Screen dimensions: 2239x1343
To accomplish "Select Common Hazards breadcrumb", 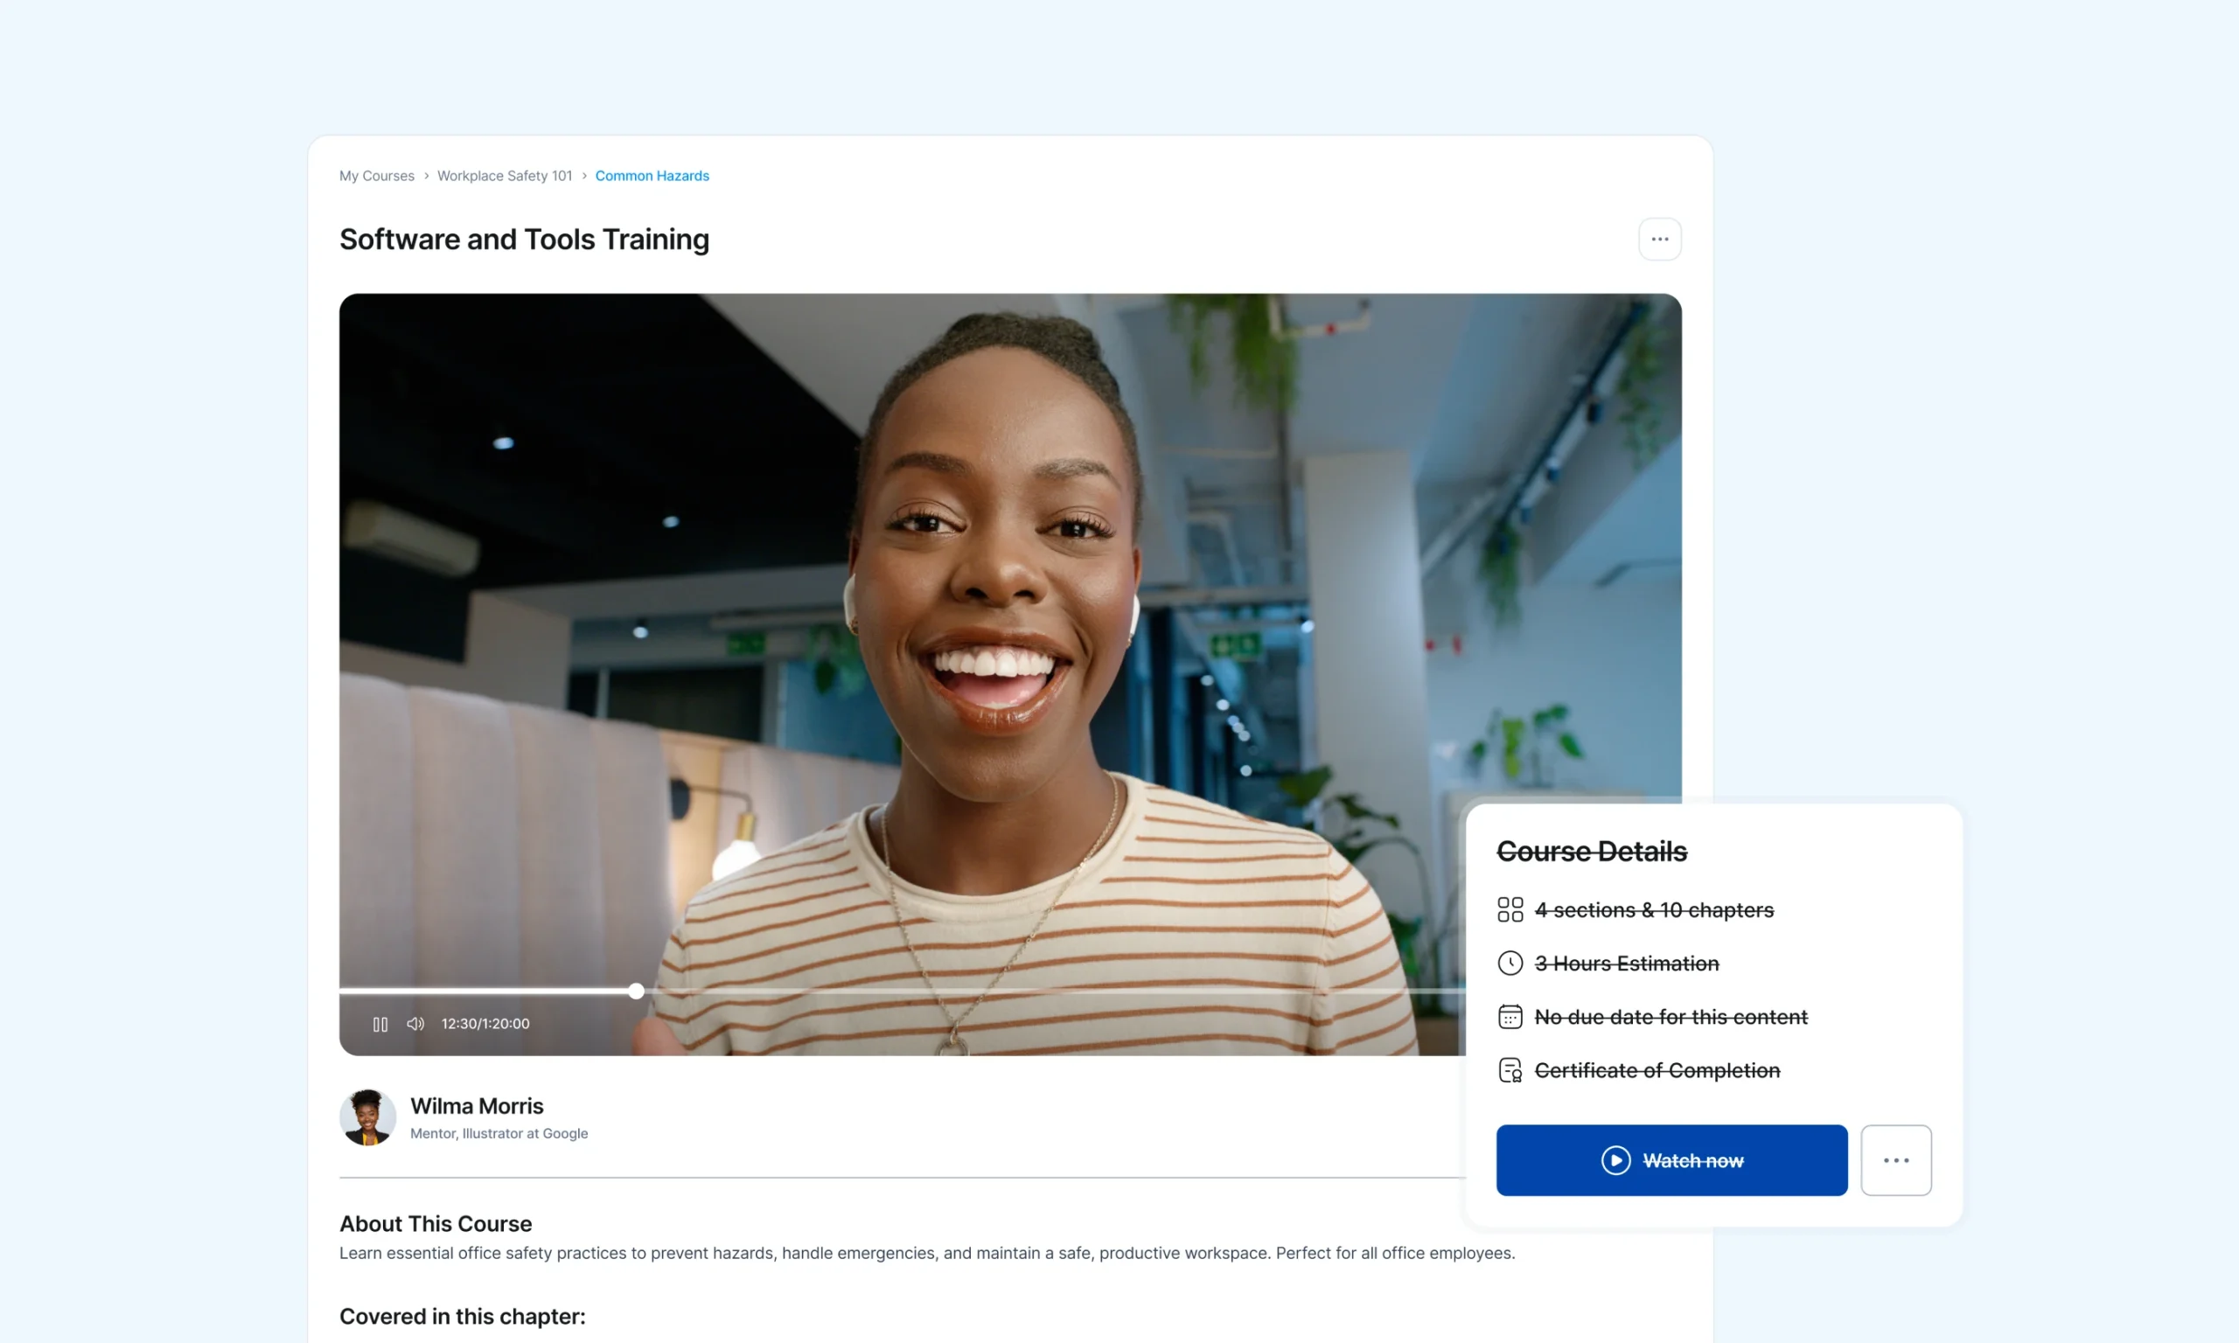I will (x=652, y=176).
